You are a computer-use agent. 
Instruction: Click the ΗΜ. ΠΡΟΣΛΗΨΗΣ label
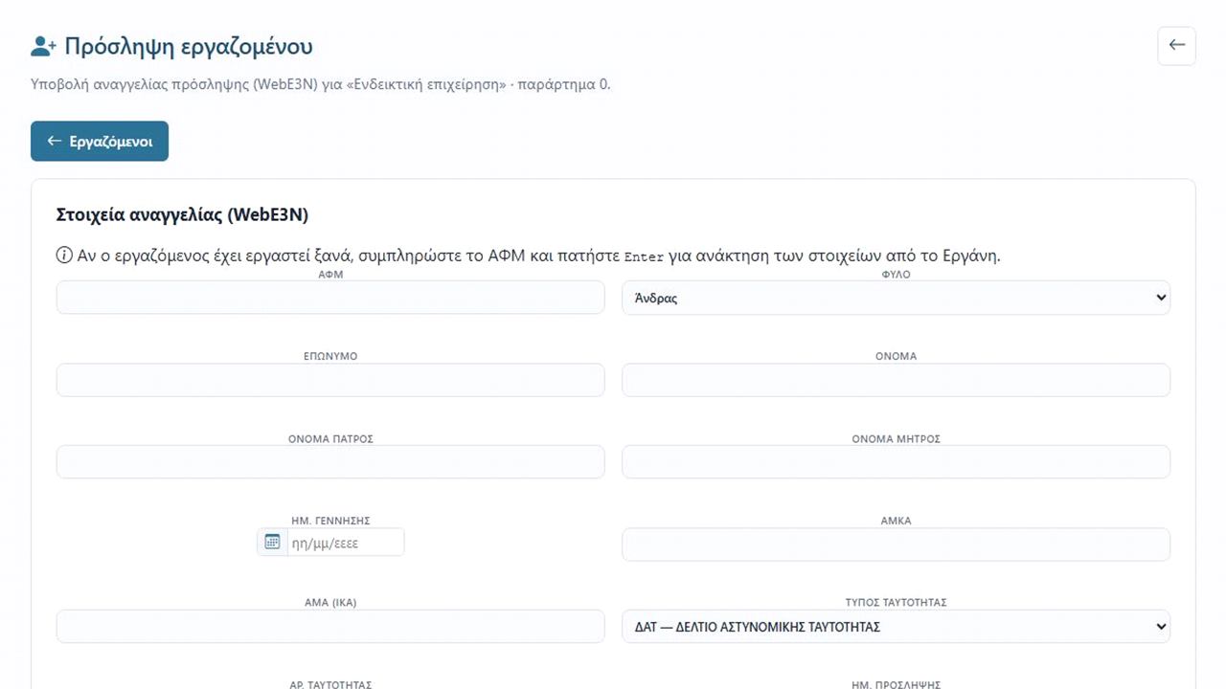pyautogui.click(x=896, y=685)
